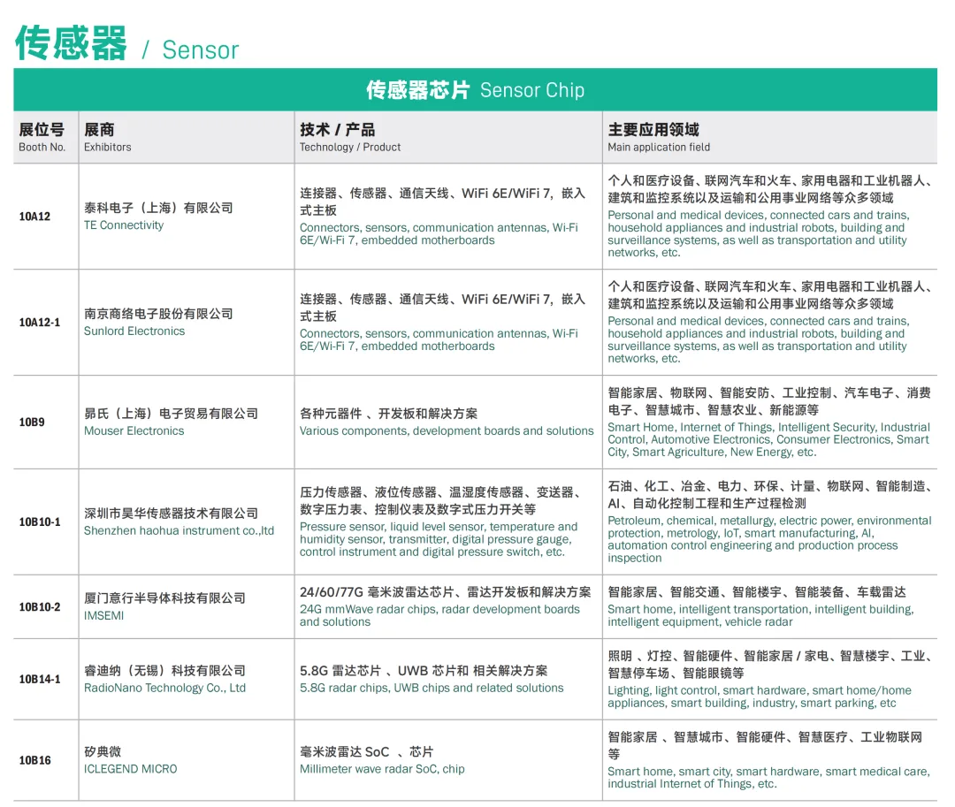Select booth number 10B9
Image resolution: width=955 pixels, height=807 pixels.
pyautogui.click(x=32, y=423)
